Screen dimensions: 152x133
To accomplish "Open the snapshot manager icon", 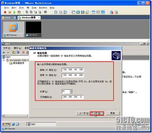I will tap(65, 12).
